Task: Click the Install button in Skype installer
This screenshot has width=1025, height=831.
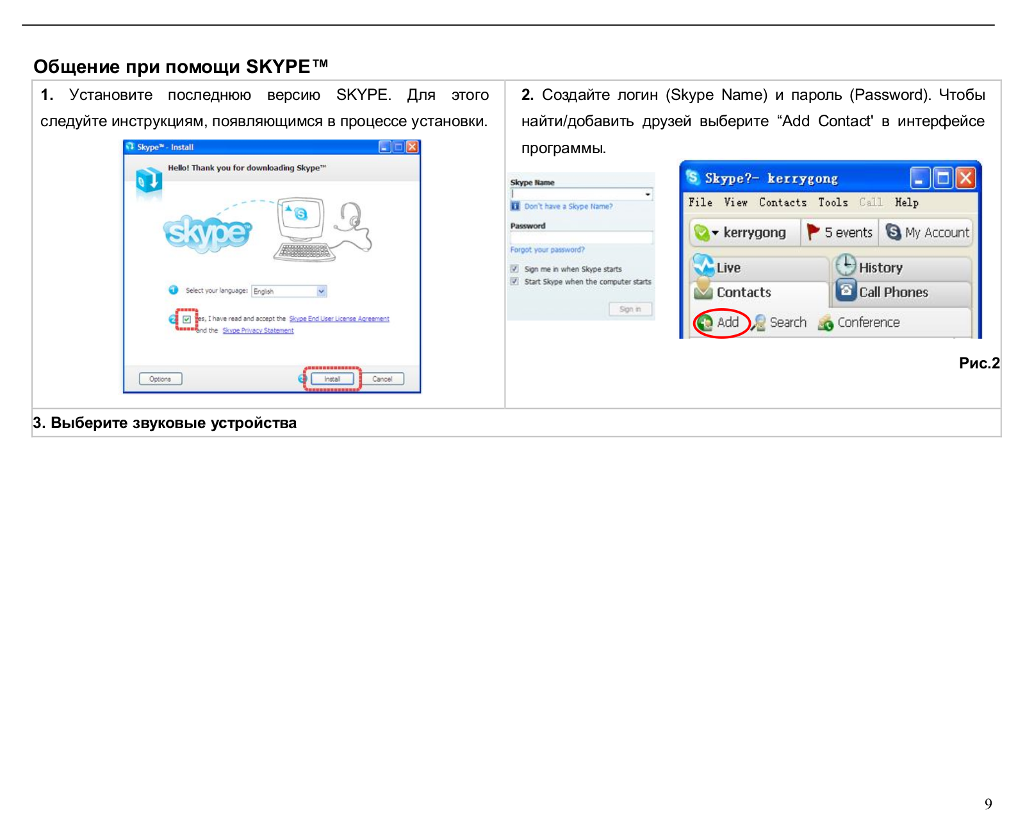Action: 332,379
